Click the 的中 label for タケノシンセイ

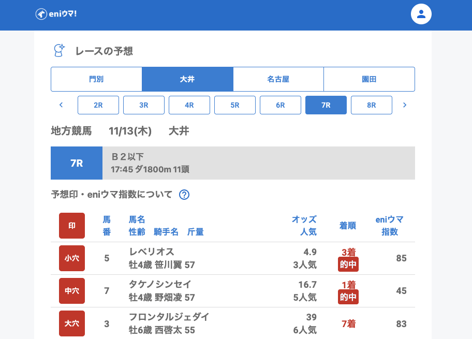[x=348, y=297]
